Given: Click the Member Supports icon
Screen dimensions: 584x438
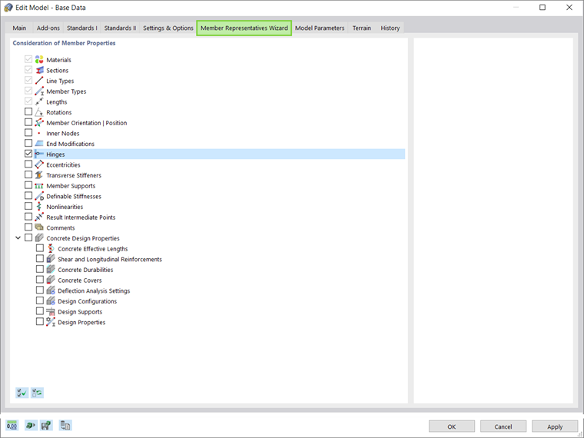Looking at the screenshot, I should [39, 185].
